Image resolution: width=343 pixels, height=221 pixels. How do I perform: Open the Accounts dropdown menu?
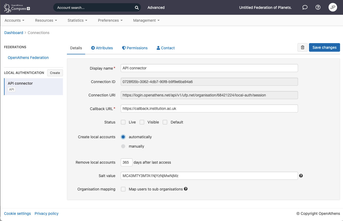click(x=14, y=20)
